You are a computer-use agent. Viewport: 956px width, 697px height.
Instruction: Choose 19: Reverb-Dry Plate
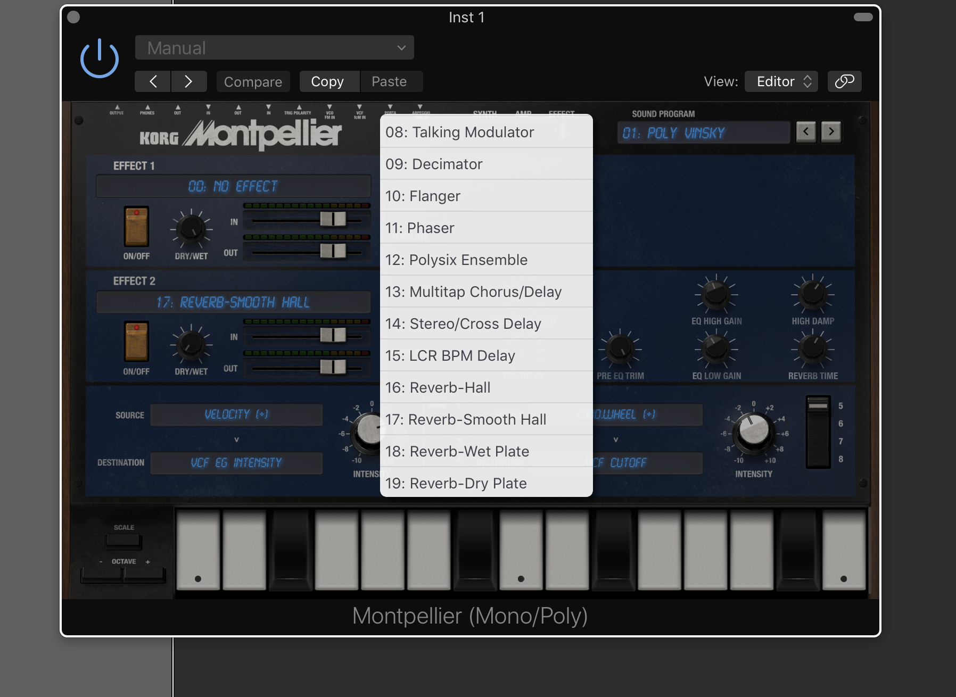487,482
